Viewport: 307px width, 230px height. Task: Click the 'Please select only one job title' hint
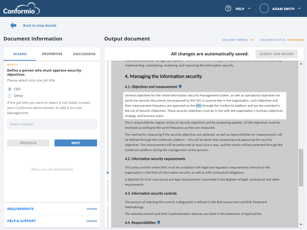tap(31, 81)
